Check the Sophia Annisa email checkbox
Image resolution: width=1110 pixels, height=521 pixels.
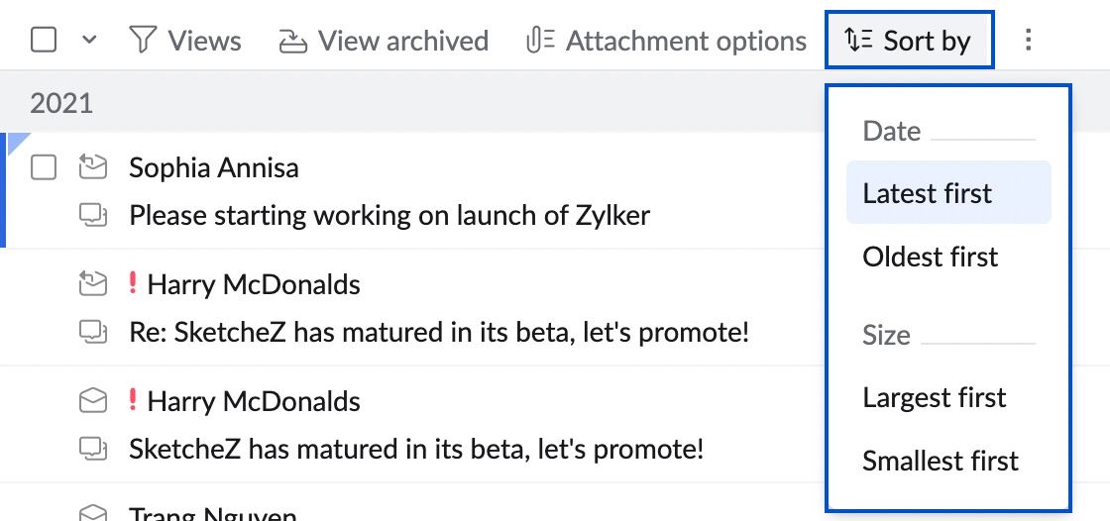pyautogui.click(x=44, y=168)
